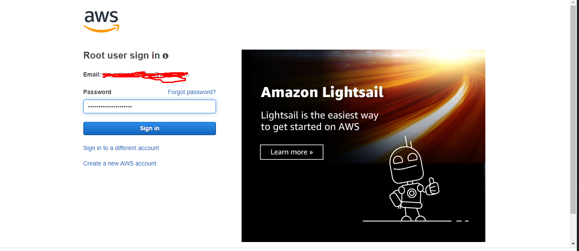This screenshot has height=251, width=579.
Task: Click the AWS logo
Action: click(101, 21)
